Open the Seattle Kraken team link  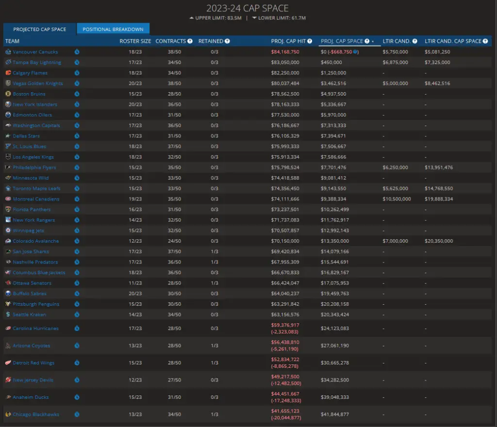tap(29, 314)
